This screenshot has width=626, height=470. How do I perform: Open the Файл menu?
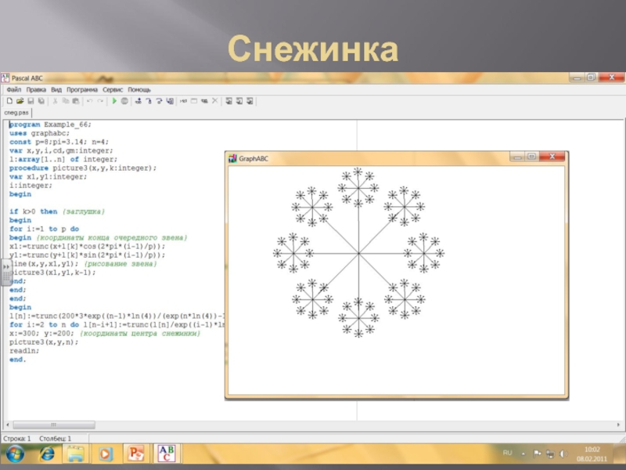coord(13,90)
